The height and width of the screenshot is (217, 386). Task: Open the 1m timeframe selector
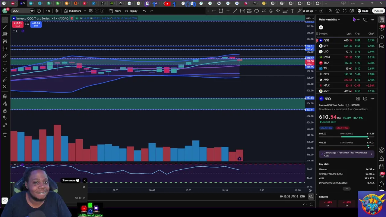(48, 11)
